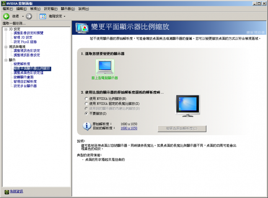Open the 檔案 menu
The image size is (268, 198).
coord(8,9)
